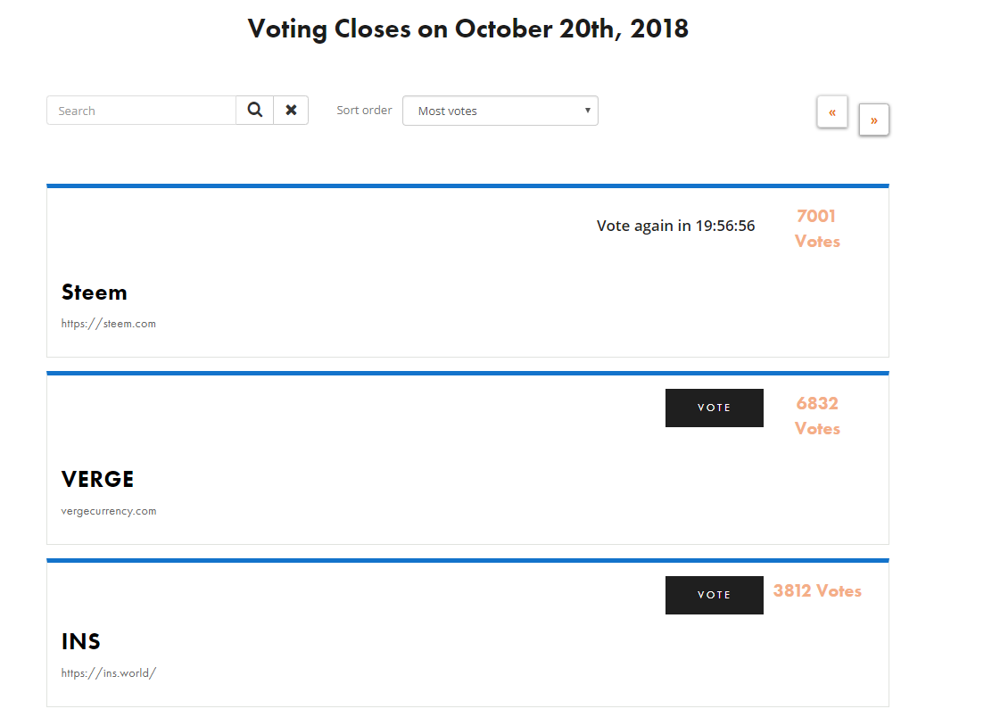Visit the vergecurrency.com link
The image size is (992, 709).
point(109,511)
